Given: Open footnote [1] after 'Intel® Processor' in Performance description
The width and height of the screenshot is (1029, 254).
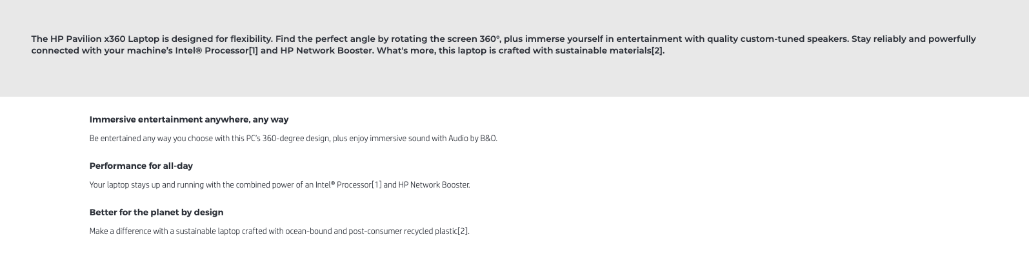Looking at the screenshot, I should [375, 185].
